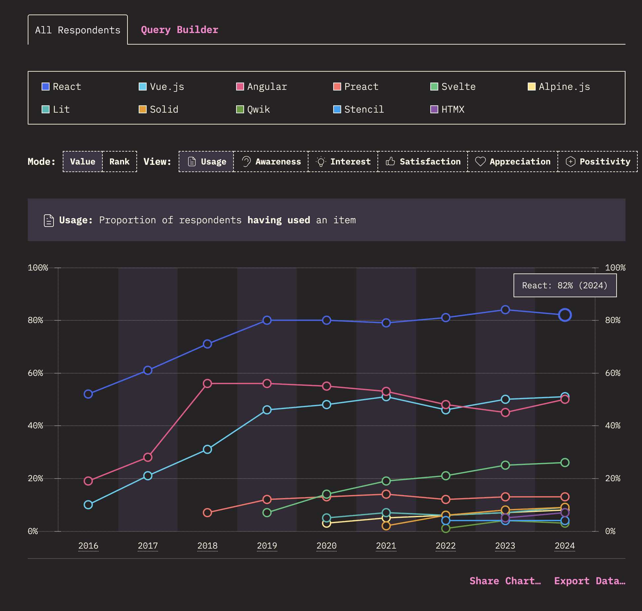The height and width of the screenshot is (611, 642).
Task: Click the Angular 2018 data point
Action: (207, 383)
